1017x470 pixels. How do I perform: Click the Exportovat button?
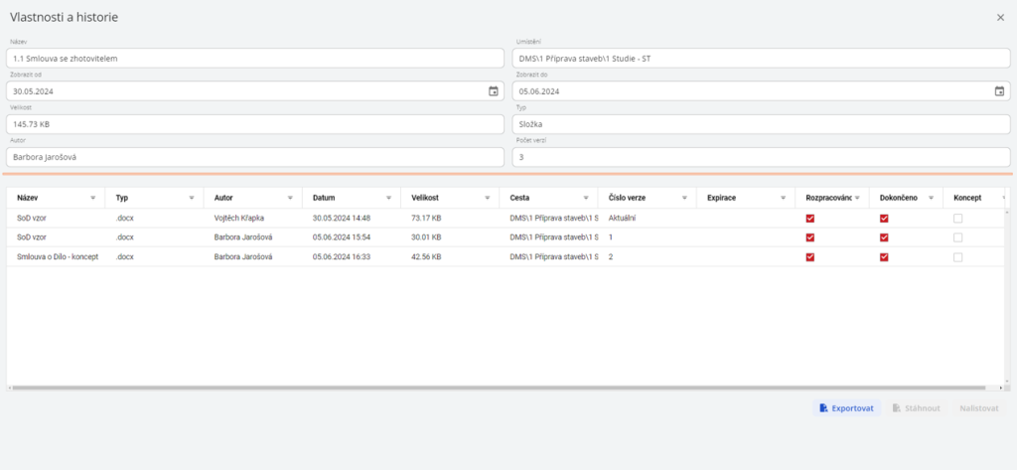pos(846,408)
